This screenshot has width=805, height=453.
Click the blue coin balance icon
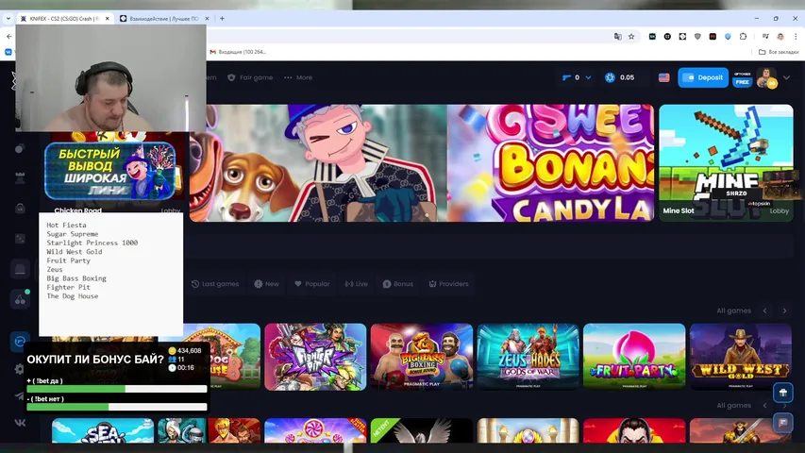click(610, 77)
